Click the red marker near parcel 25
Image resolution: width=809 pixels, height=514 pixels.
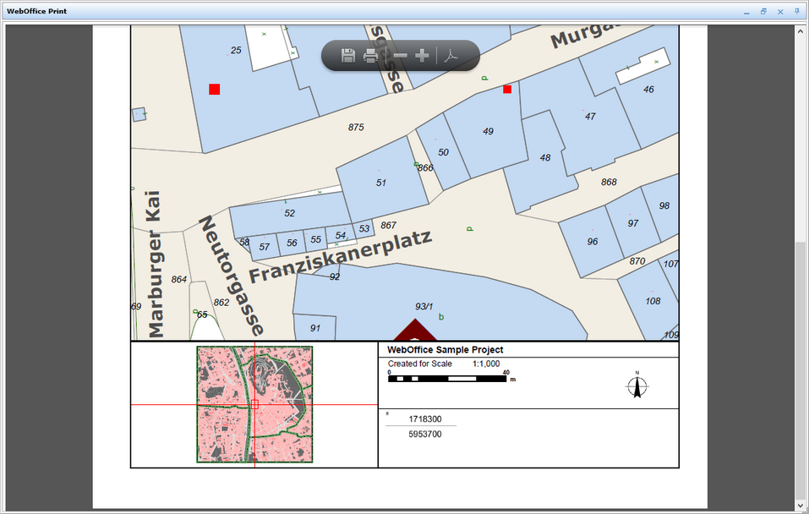(214, 88)
